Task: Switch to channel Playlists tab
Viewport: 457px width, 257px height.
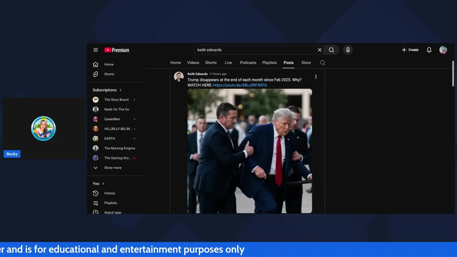Action: (270, 62)
